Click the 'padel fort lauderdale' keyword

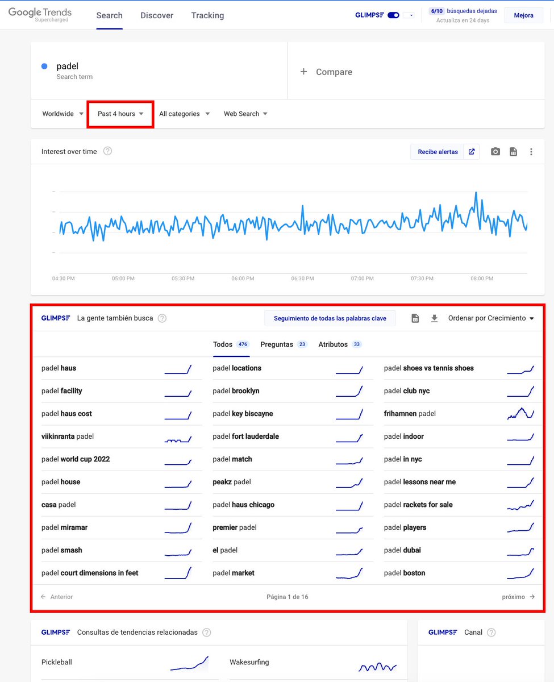click(245, 436)
